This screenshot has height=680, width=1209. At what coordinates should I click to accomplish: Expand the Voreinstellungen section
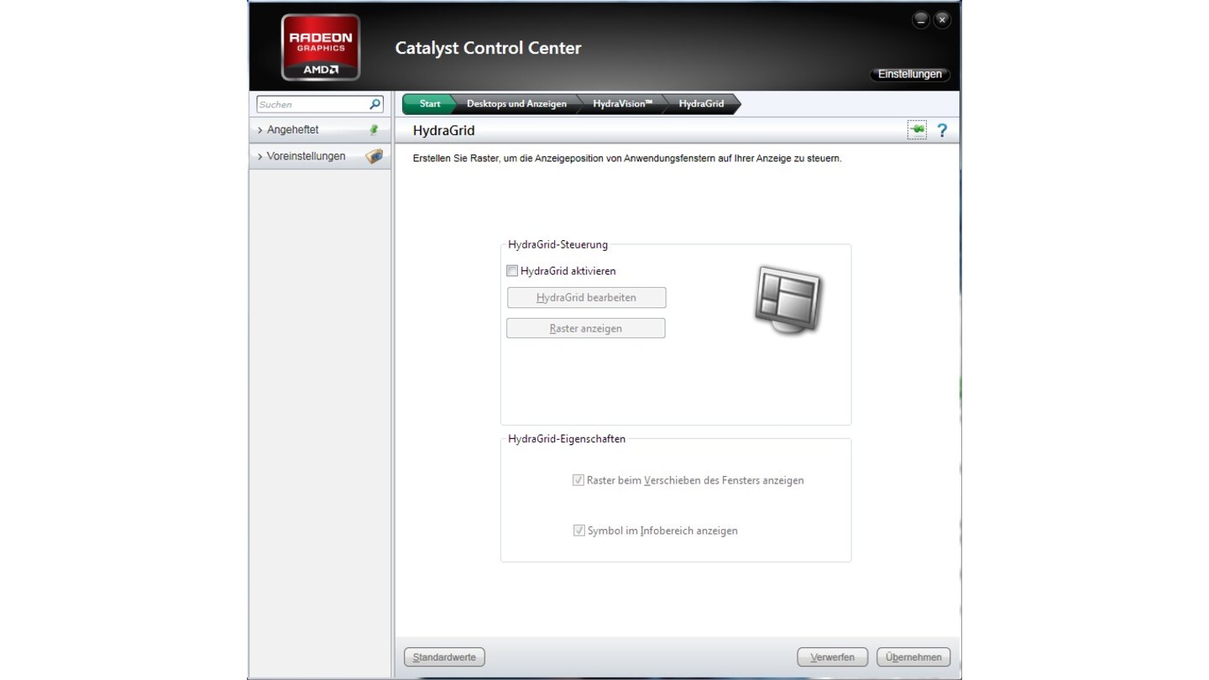(x=320, y=156)
